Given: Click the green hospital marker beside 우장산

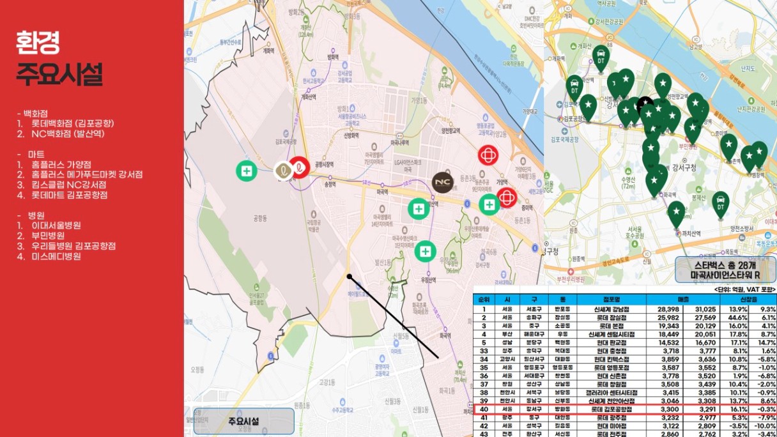Looking at the screenshot, I should (425, 251).
